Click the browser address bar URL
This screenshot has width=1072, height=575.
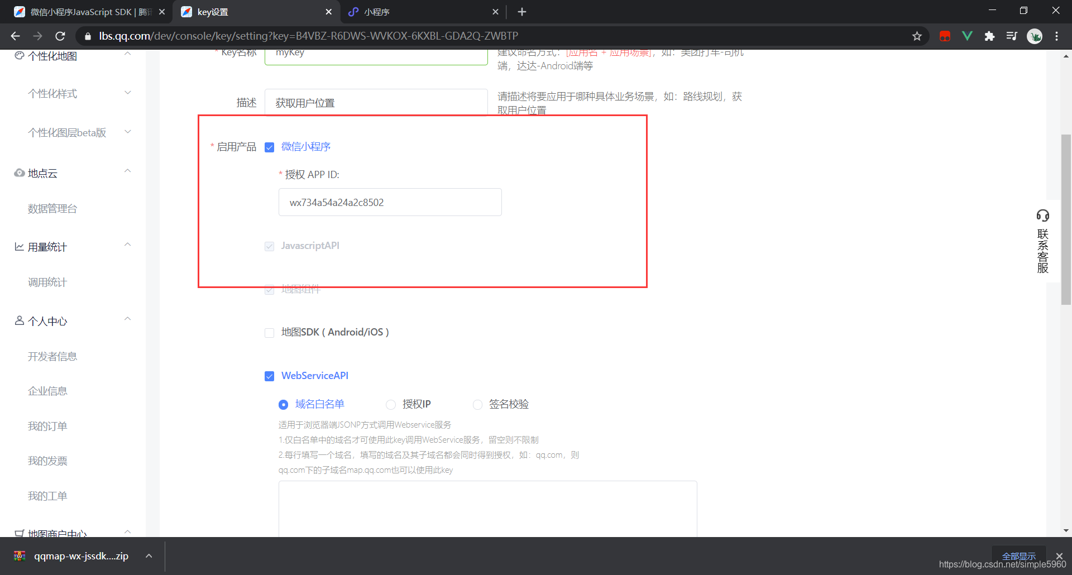pos(308,36)
